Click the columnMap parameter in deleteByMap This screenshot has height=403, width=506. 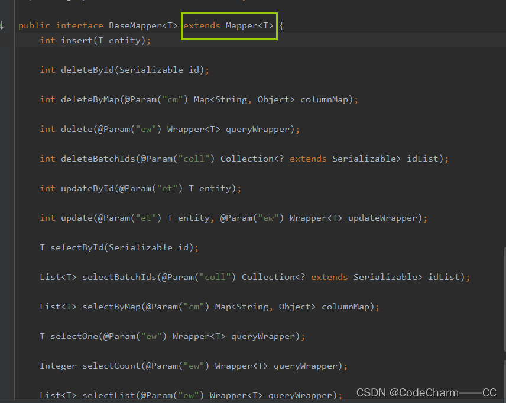pyautogui.click(x=325, y=99)
